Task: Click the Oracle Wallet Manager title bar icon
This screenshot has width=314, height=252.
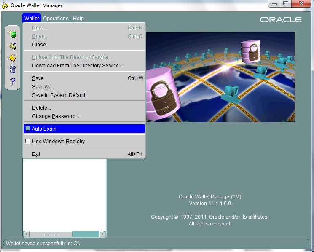Action: pos(5,5)
